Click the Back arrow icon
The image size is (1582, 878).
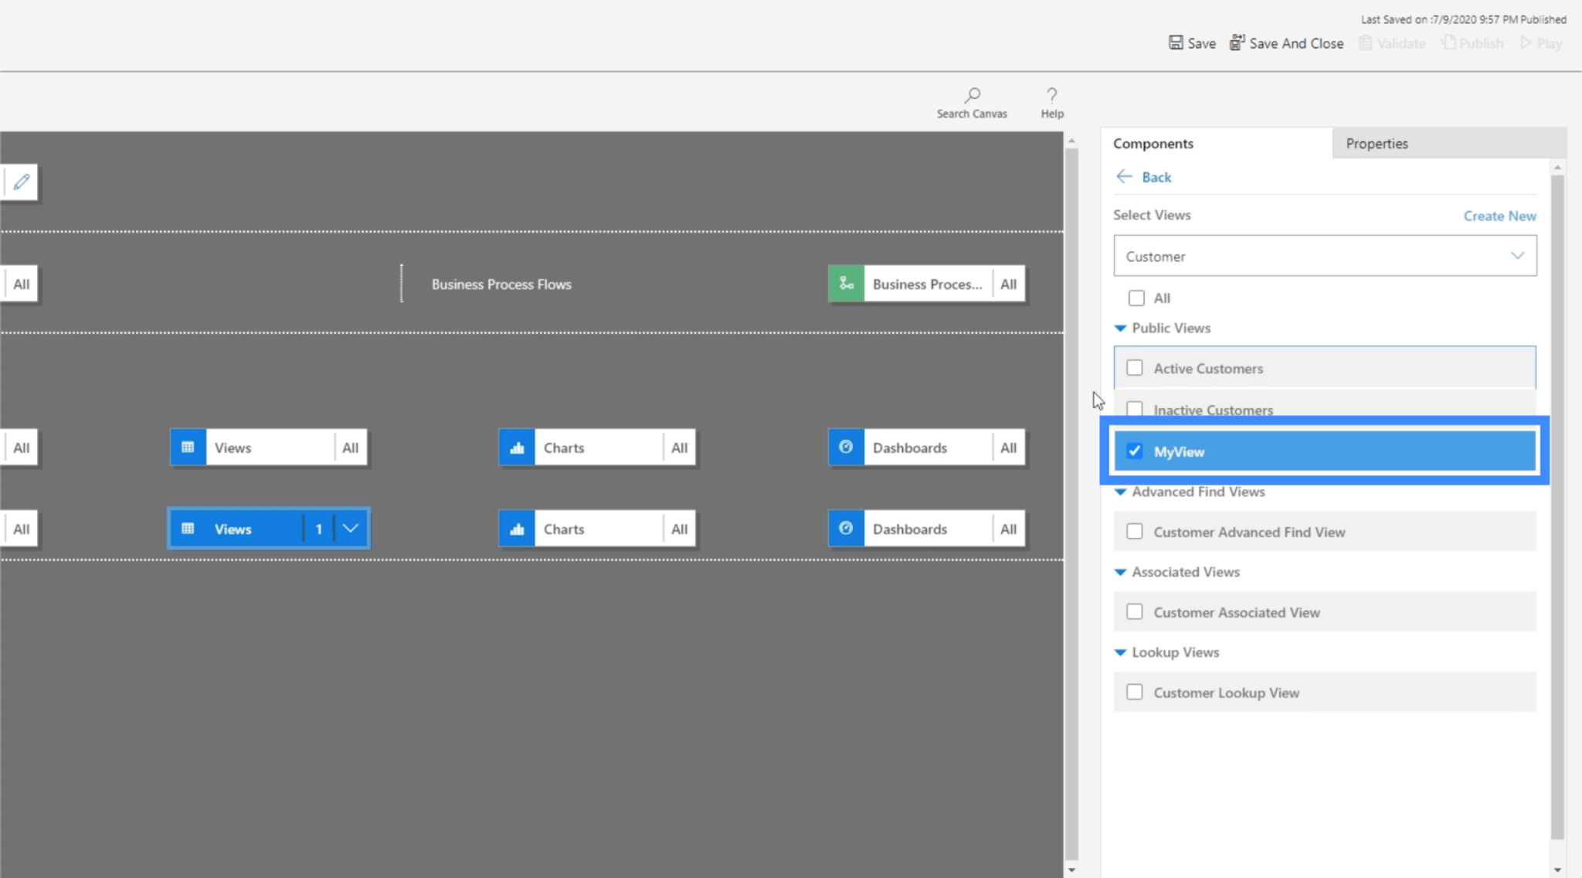coord(1124,176)
